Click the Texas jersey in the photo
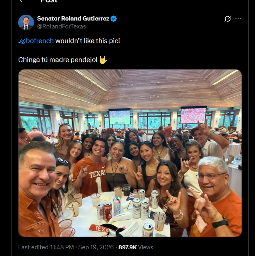Screen dimensions: 255x256 click(91, 176)
